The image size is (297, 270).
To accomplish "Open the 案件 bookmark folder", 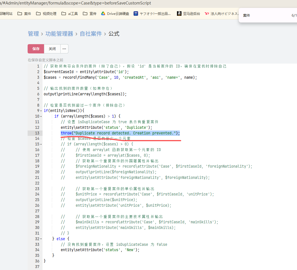I will click(24, 13).
